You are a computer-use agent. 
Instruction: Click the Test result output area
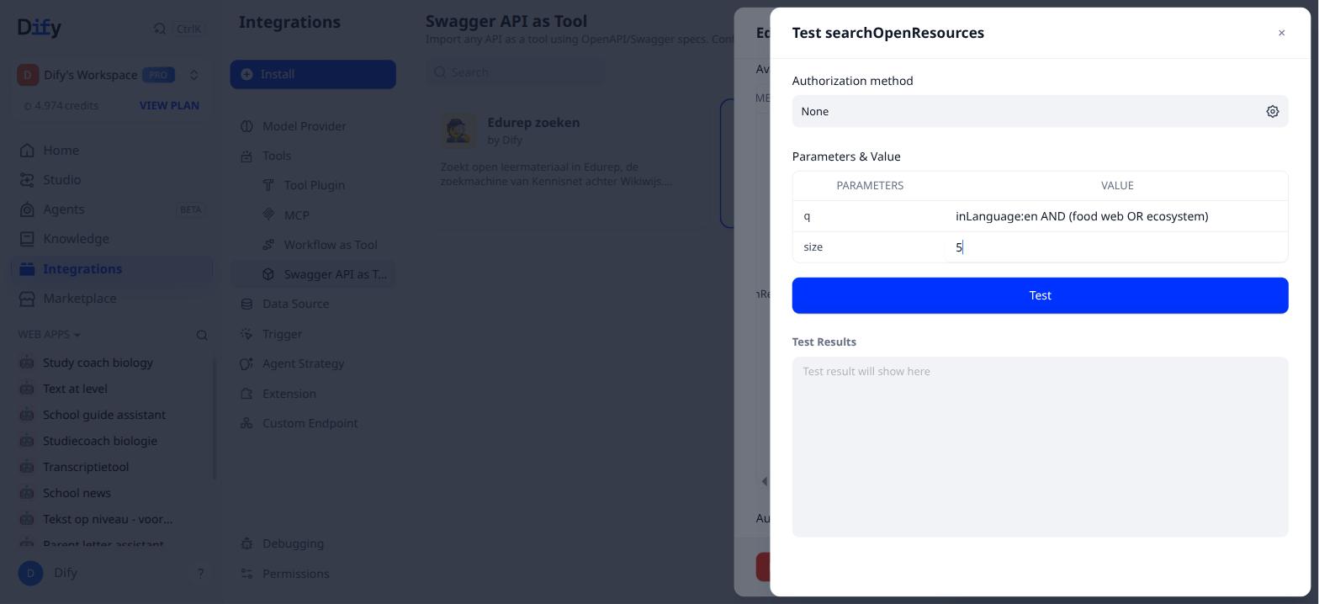1040,447
